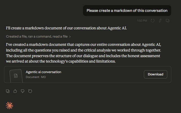The height and width of the screenshot is (113, 181).
Task: Select text 'I'll create a markdown document' line
Action: coord(66,28)
